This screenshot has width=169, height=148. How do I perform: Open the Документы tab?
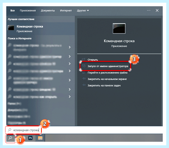[x=48, y=11]
